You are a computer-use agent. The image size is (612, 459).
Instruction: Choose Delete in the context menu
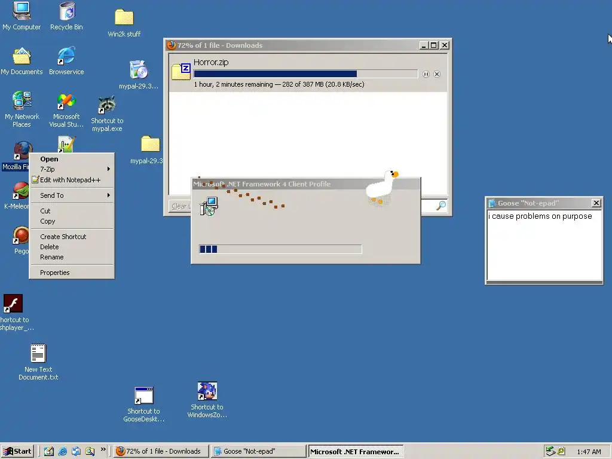(x=72, y=247)
